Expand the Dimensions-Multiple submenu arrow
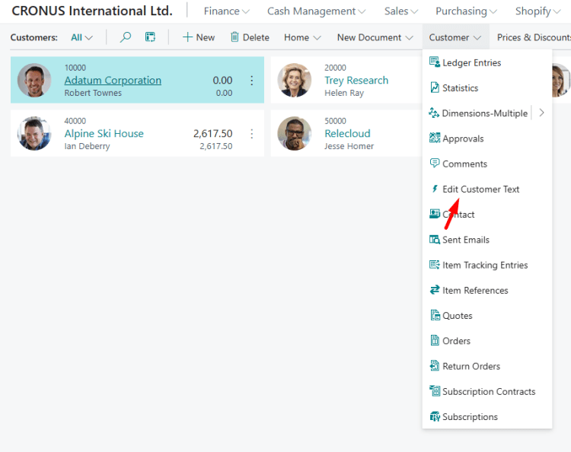 coord(541,113)
